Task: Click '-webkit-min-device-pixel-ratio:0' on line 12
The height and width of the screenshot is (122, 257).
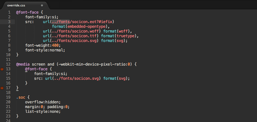Action: [x=94, y=64]
